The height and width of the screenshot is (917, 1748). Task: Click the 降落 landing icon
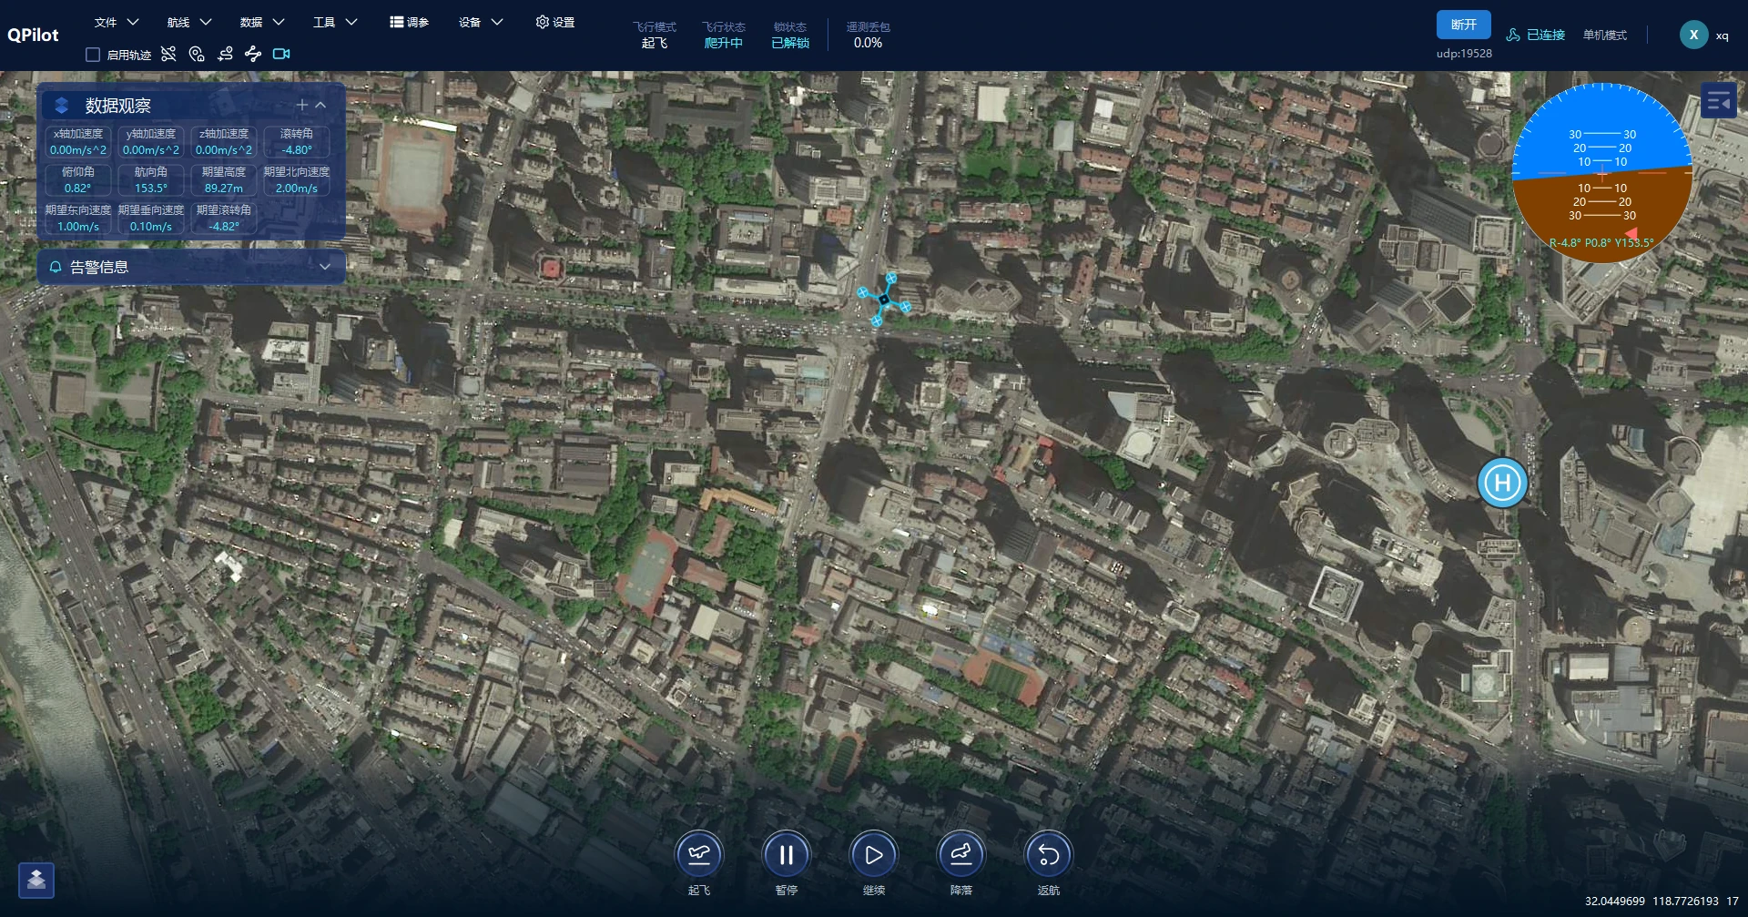point(960,855)
